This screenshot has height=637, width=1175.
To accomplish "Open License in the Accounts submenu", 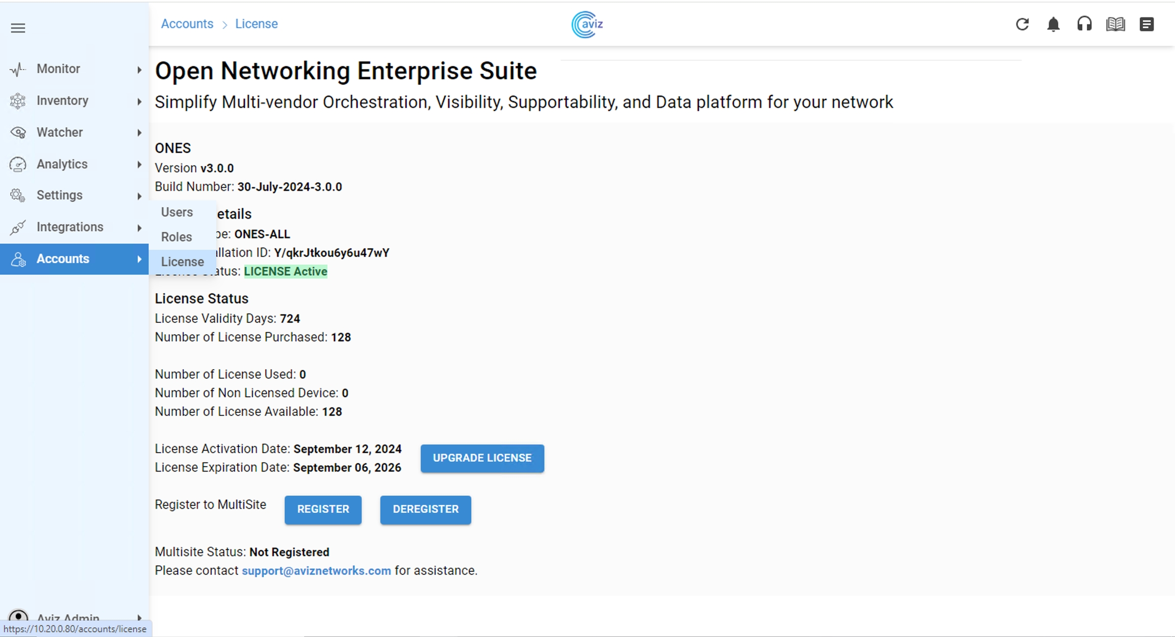I will pos(183,262).
